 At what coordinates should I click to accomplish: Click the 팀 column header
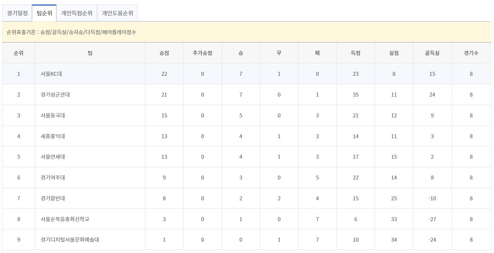coord(90,53)
